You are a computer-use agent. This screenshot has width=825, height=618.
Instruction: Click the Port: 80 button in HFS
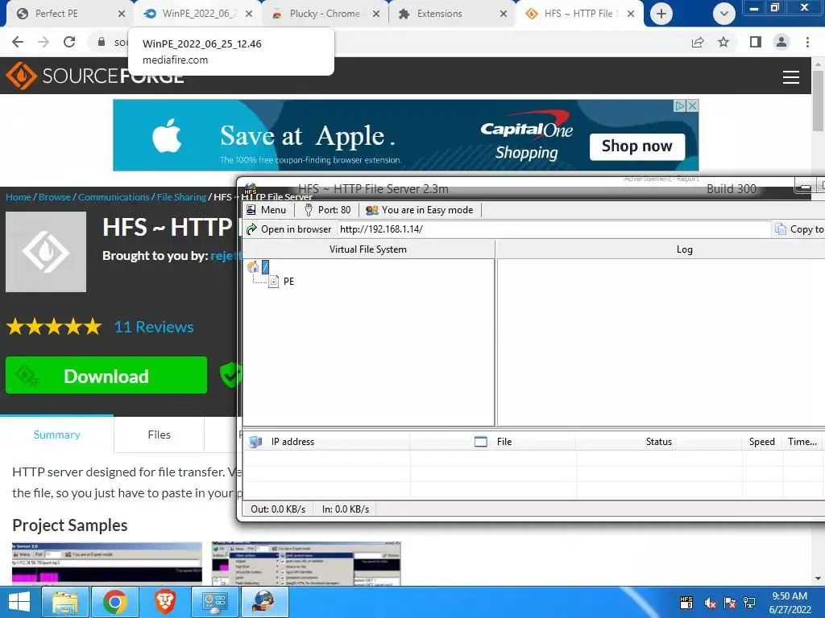click(327, 210)
